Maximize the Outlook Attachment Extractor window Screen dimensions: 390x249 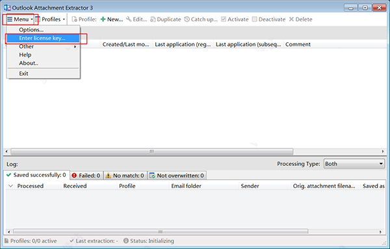[x=365, y=8]
